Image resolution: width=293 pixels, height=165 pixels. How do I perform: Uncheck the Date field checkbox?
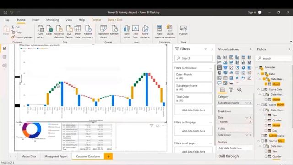click(262, 74)
